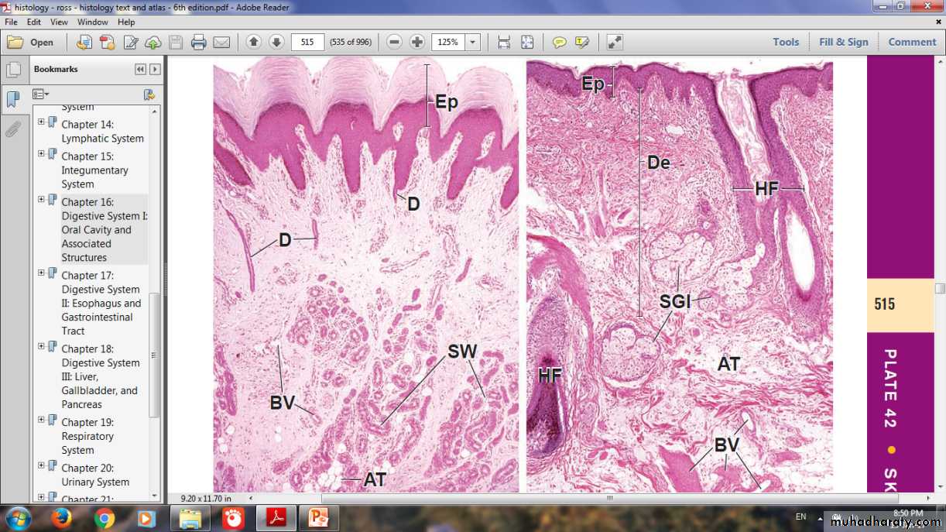
Task: Open the zoom level dropdown
Action: click(472, 42)
